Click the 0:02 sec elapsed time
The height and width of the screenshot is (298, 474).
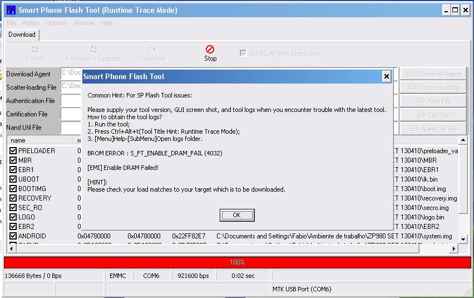243,276
